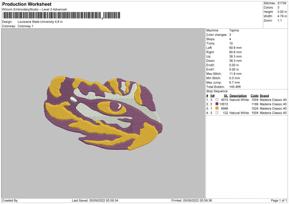
Task: Click the embroidered tiger eye design preview
Action: 104,113
